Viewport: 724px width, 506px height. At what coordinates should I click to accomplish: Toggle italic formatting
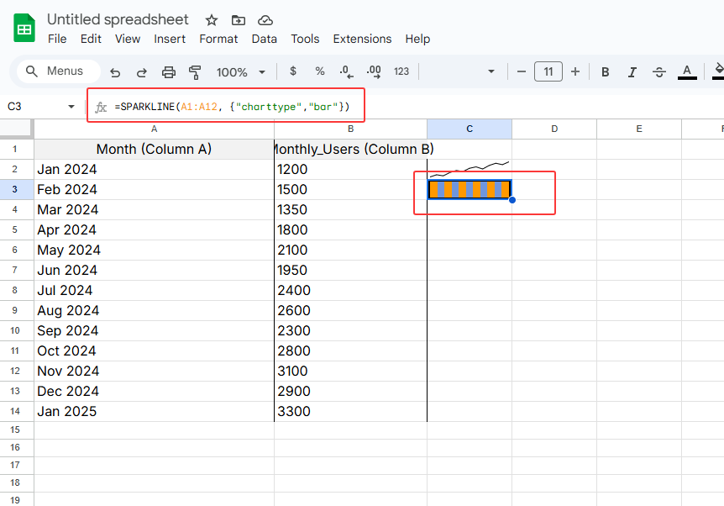pyautogui.click(x=632, y=71)
